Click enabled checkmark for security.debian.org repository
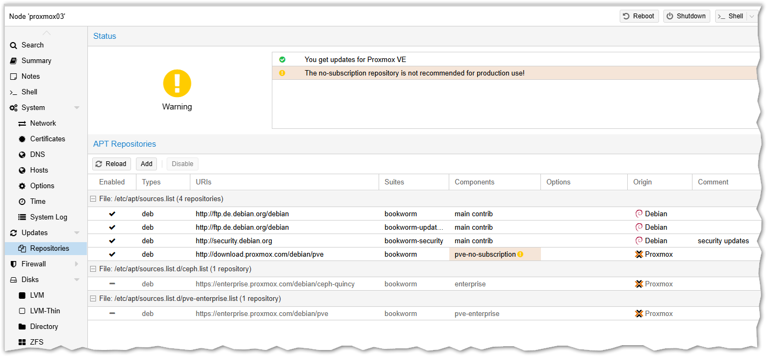Viewport: 768px width, 357px height. pos(112,241)
